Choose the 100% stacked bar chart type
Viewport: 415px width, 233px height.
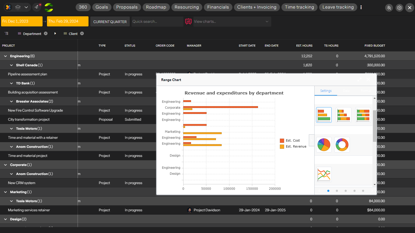coord(363,115)
